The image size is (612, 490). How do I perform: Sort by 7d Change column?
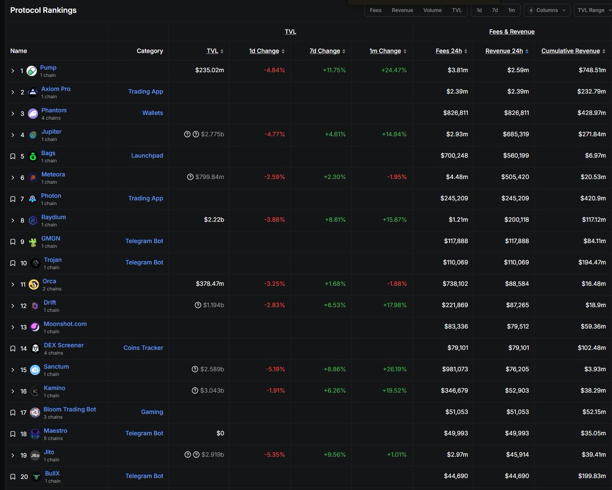327,51
